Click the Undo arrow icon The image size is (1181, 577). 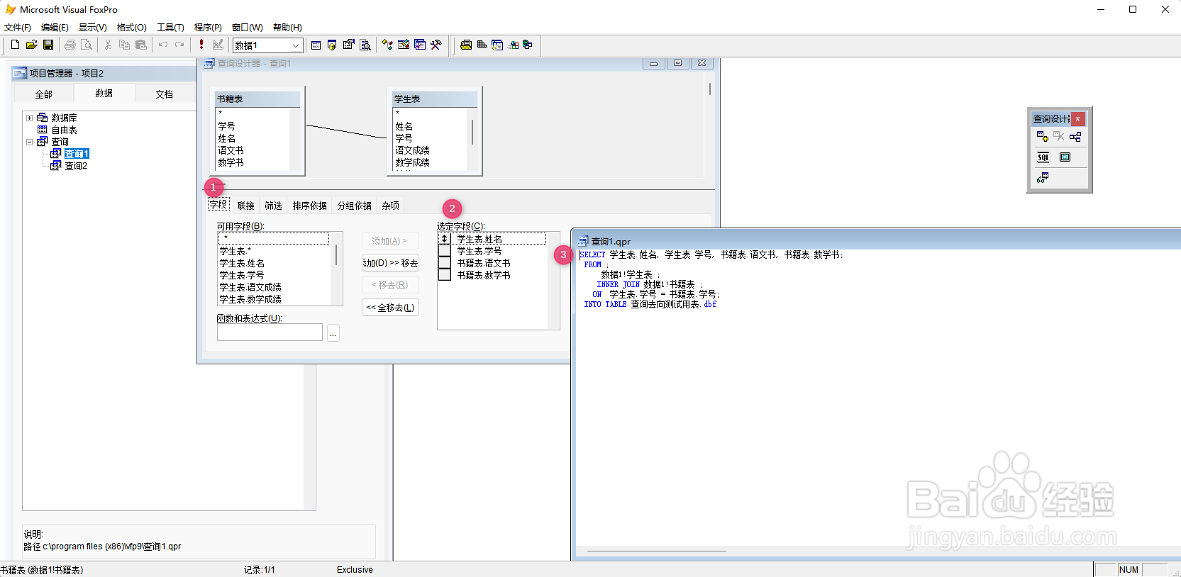click(x=162, y=45)
